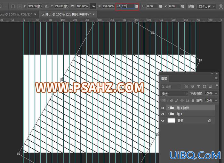Screen dimensions: 224x163
Task: Edit the Y position field 214.00
Action: point(62,6)
